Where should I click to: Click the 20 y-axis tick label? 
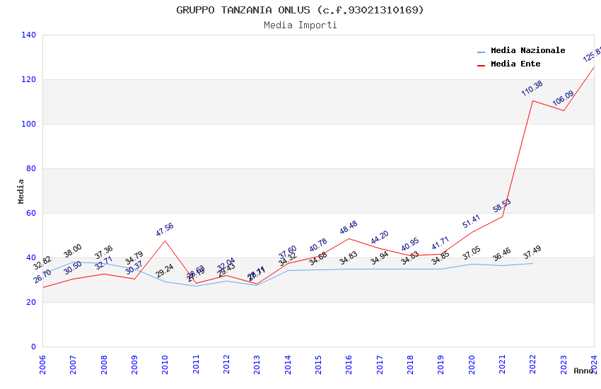(x=31, y=302)
